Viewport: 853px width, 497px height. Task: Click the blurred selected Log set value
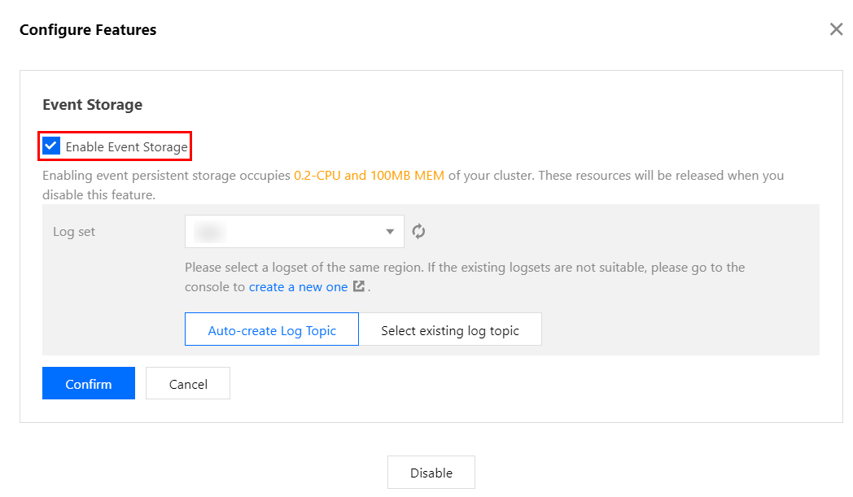pos(211,232)
